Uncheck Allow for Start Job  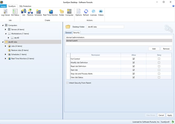[133, 70]
